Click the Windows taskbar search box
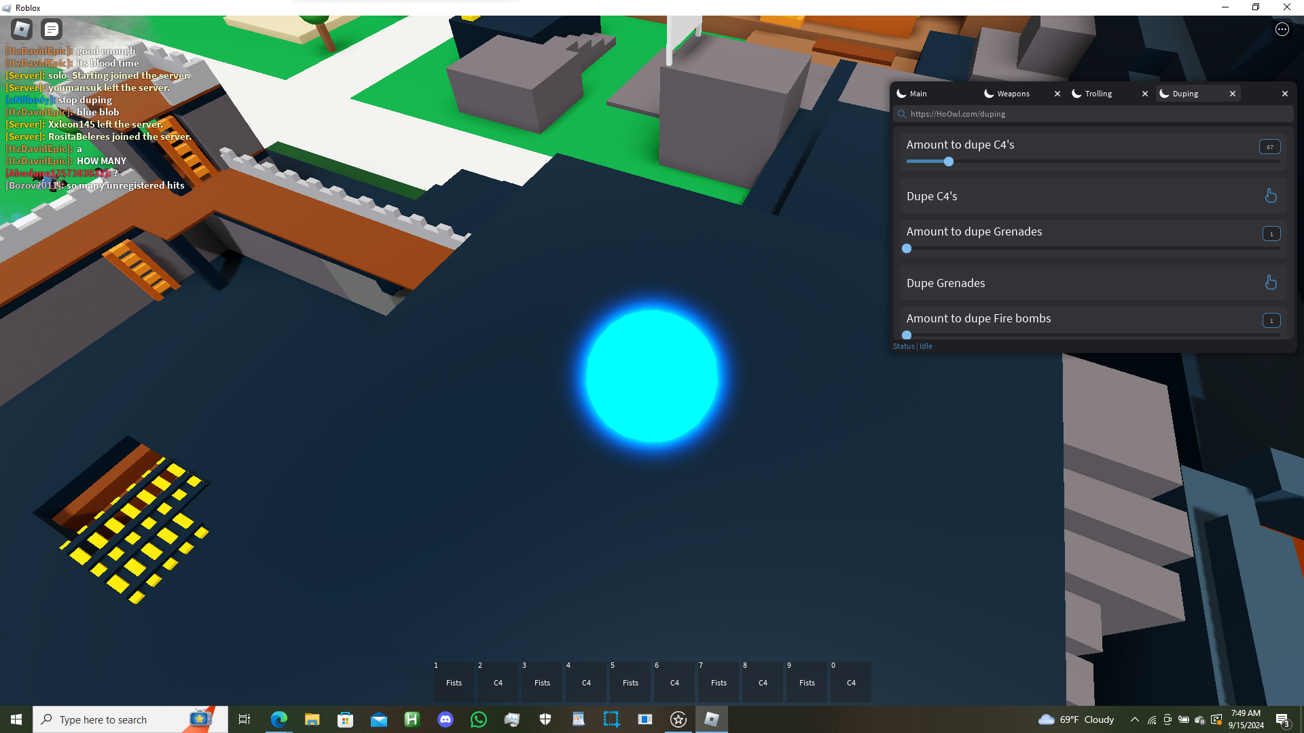1304x733 pixels. pyautogui.click(x=130, y=719)
